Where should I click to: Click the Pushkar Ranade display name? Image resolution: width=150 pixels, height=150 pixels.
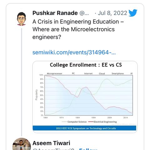click(55, 13)
